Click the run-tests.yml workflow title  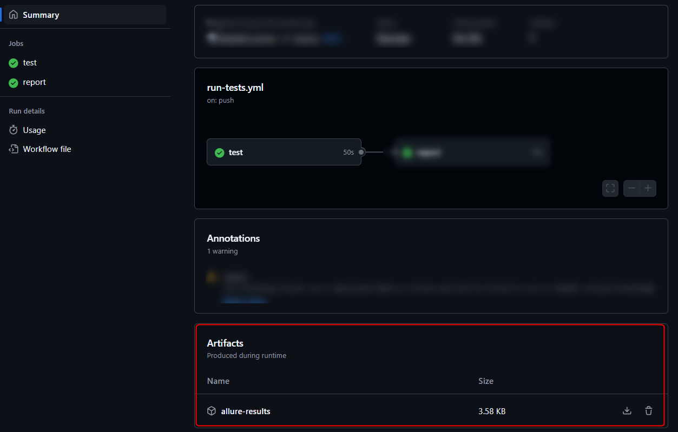click(x=235, y=88)
